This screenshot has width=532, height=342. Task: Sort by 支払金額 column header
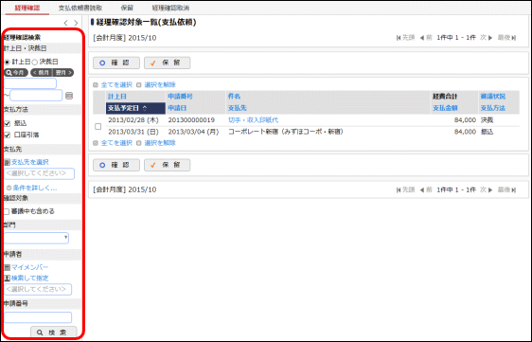point(445,108)
